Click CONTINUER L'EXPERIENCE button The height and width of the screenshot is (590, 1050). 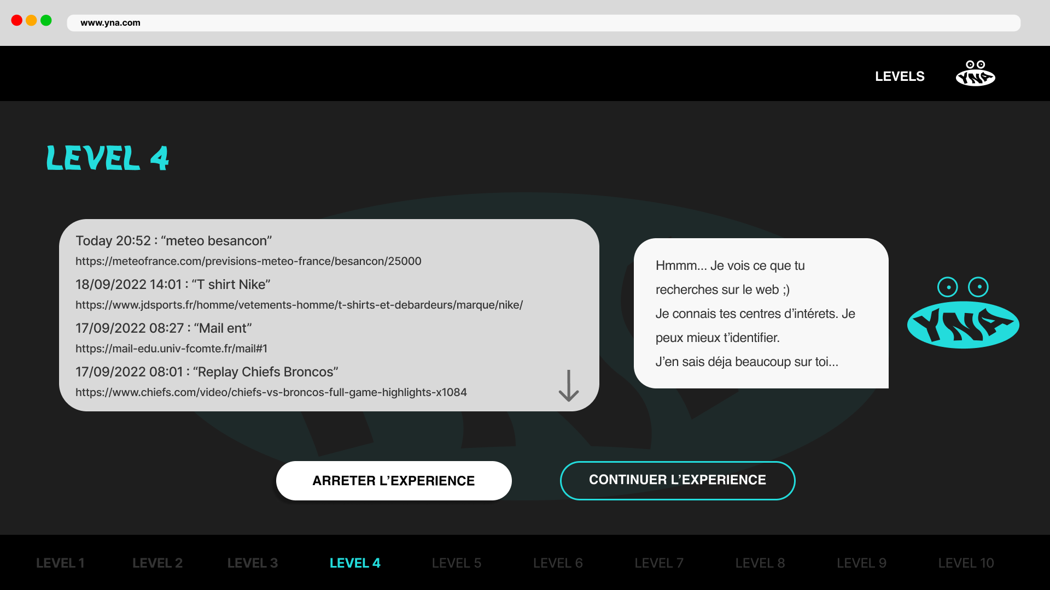click(x=678, y=480)
